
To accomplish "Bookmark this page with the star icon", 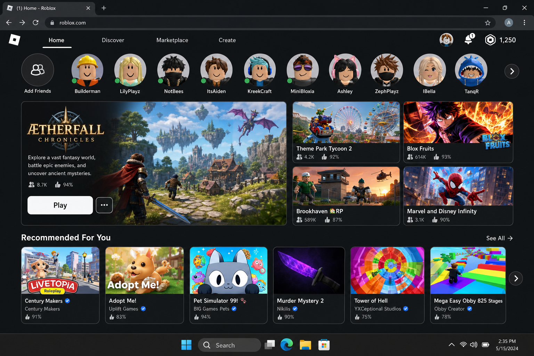I will pyautogui.click(x=488, y=23).
